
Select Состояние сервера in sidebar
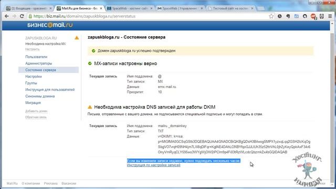(x=49, y=70)
